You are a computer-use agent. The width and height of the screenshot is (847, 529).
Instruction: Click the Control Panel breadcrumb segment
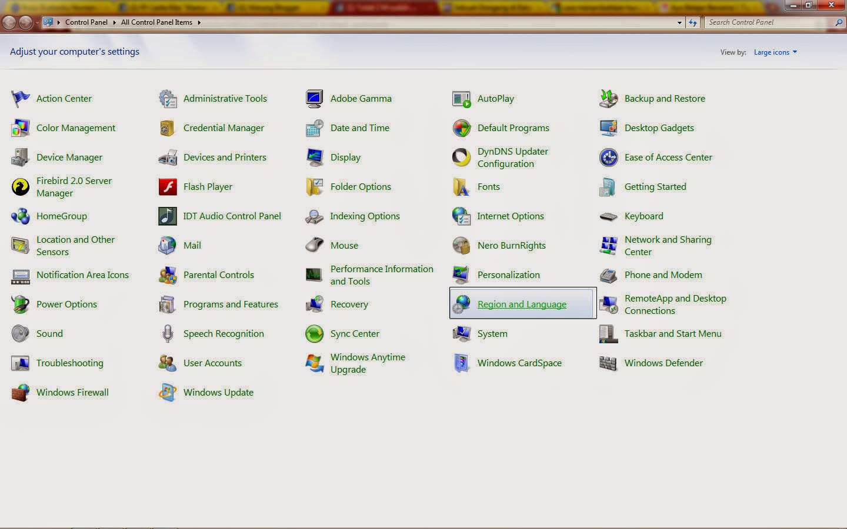(86, 22)
